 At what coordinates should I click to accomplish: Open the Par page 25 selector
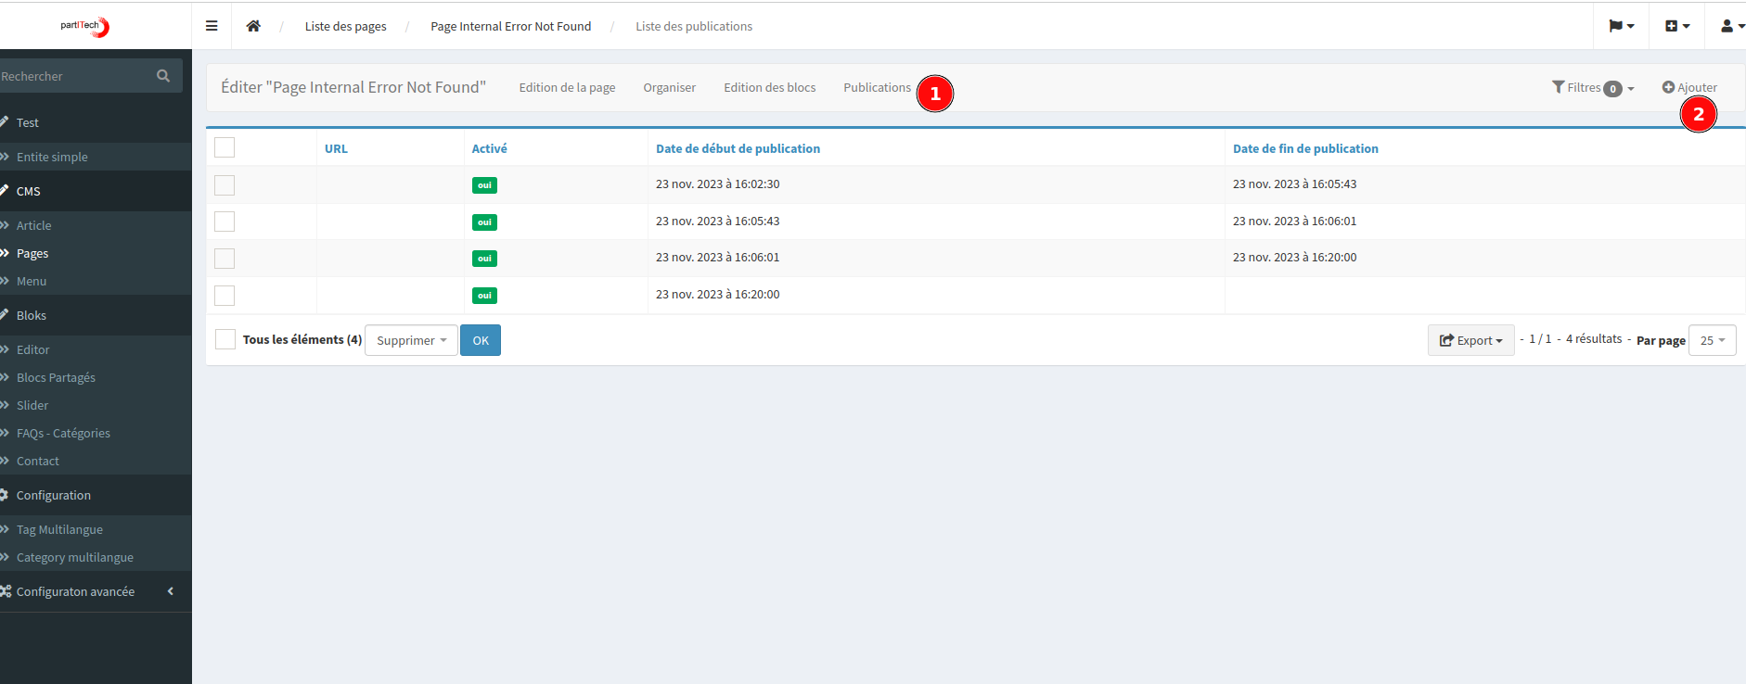click(1712, 340)
